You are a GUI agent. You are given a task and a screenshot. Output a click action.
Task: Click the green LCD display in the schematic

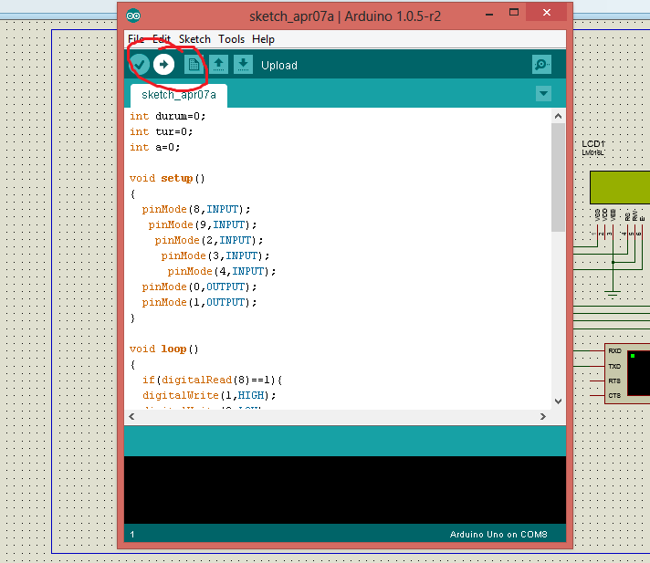point(620,187)
